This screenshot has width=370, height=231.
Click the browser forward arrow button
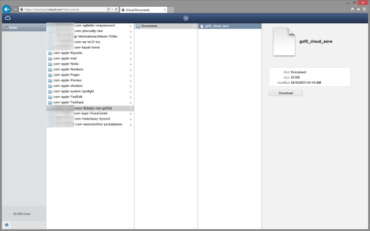pos(15,9)
